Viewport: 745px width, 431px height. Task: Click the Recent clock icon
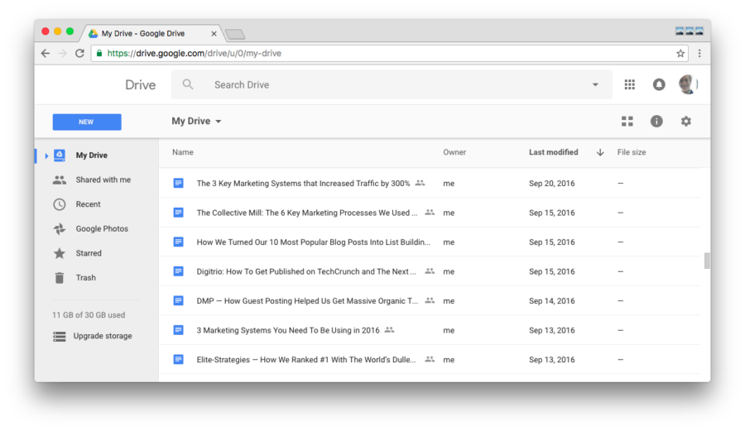point(60,204)
